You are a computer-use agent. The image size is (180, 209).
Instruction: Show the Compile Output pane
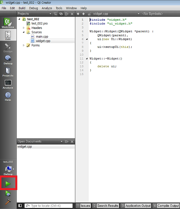pyautogui.click(x=166, y=206)
